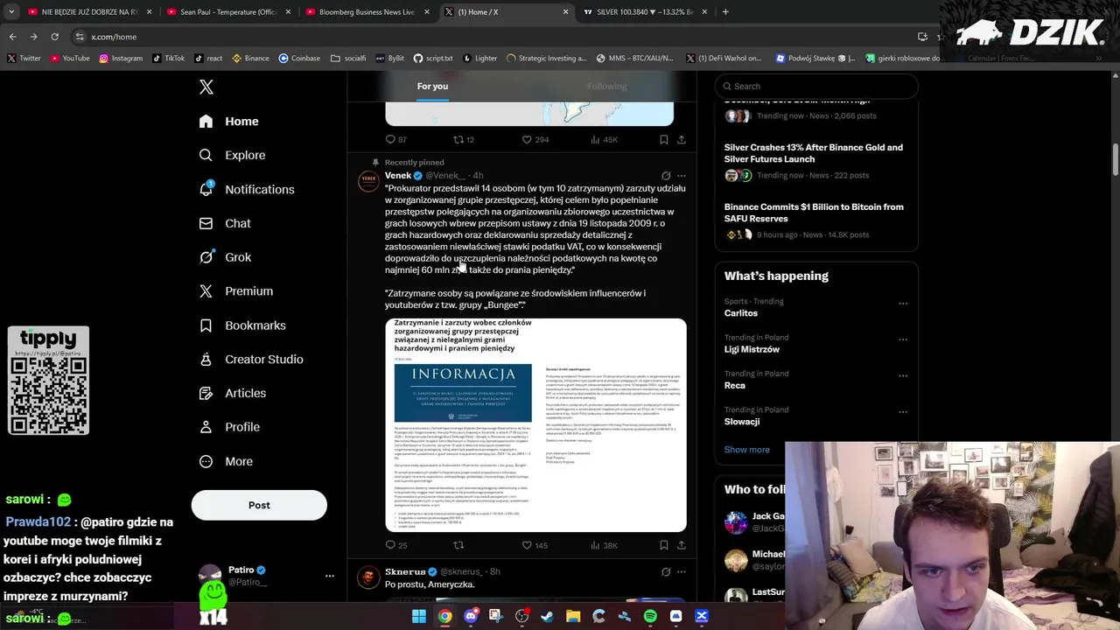Close the Home / X browser tab
Image resolution: width=1120 pixels, height=630 pixels.
(x=565, y=12)
